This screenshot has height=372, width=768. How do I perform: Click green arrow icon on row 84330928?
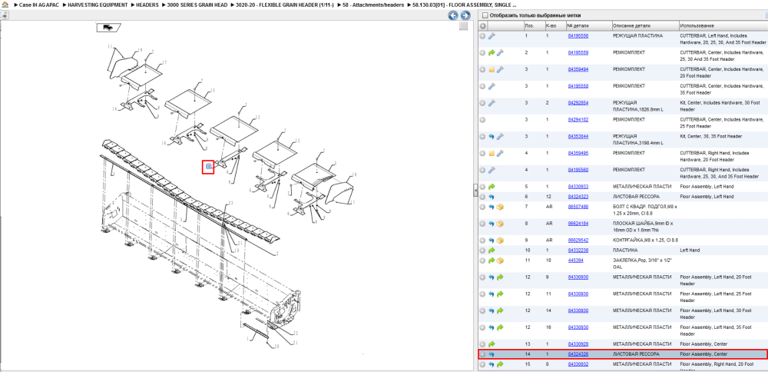(492, 344)
